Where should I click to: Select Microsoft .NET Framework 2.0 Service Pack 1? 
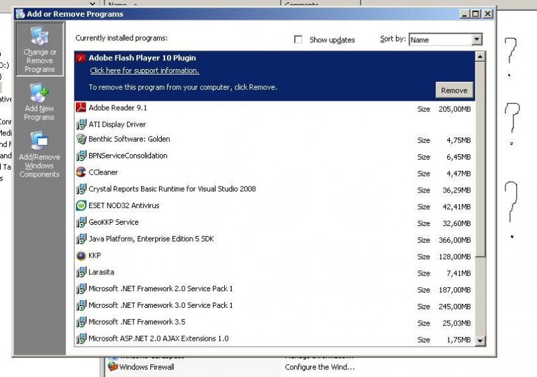[275, 289]
